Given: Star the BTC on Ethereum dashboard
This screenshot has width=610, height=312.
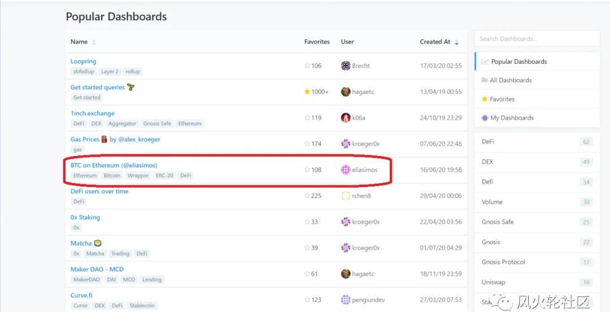Looking at the screenshot, I should pos(307,170).
